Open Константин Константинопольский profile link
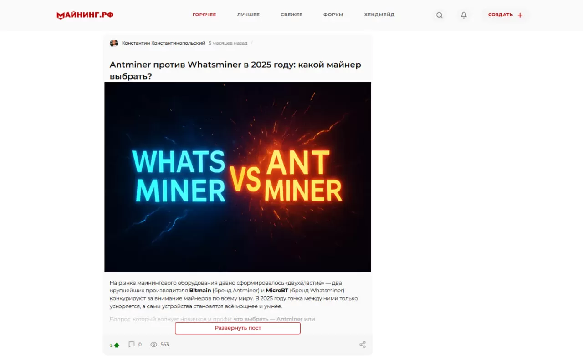This screenshot has width=583, height=361. [x=164, y=43]
